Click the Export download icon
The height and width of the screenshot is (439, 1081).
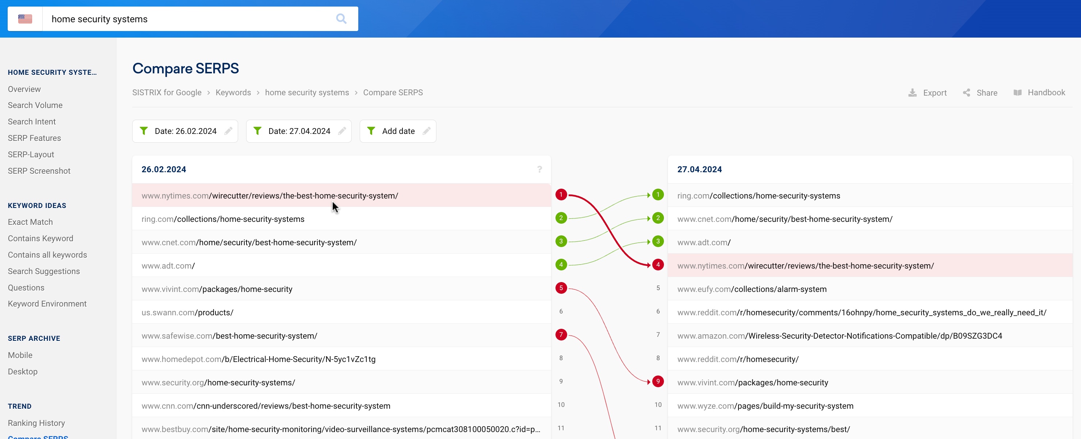click(912, 93)
